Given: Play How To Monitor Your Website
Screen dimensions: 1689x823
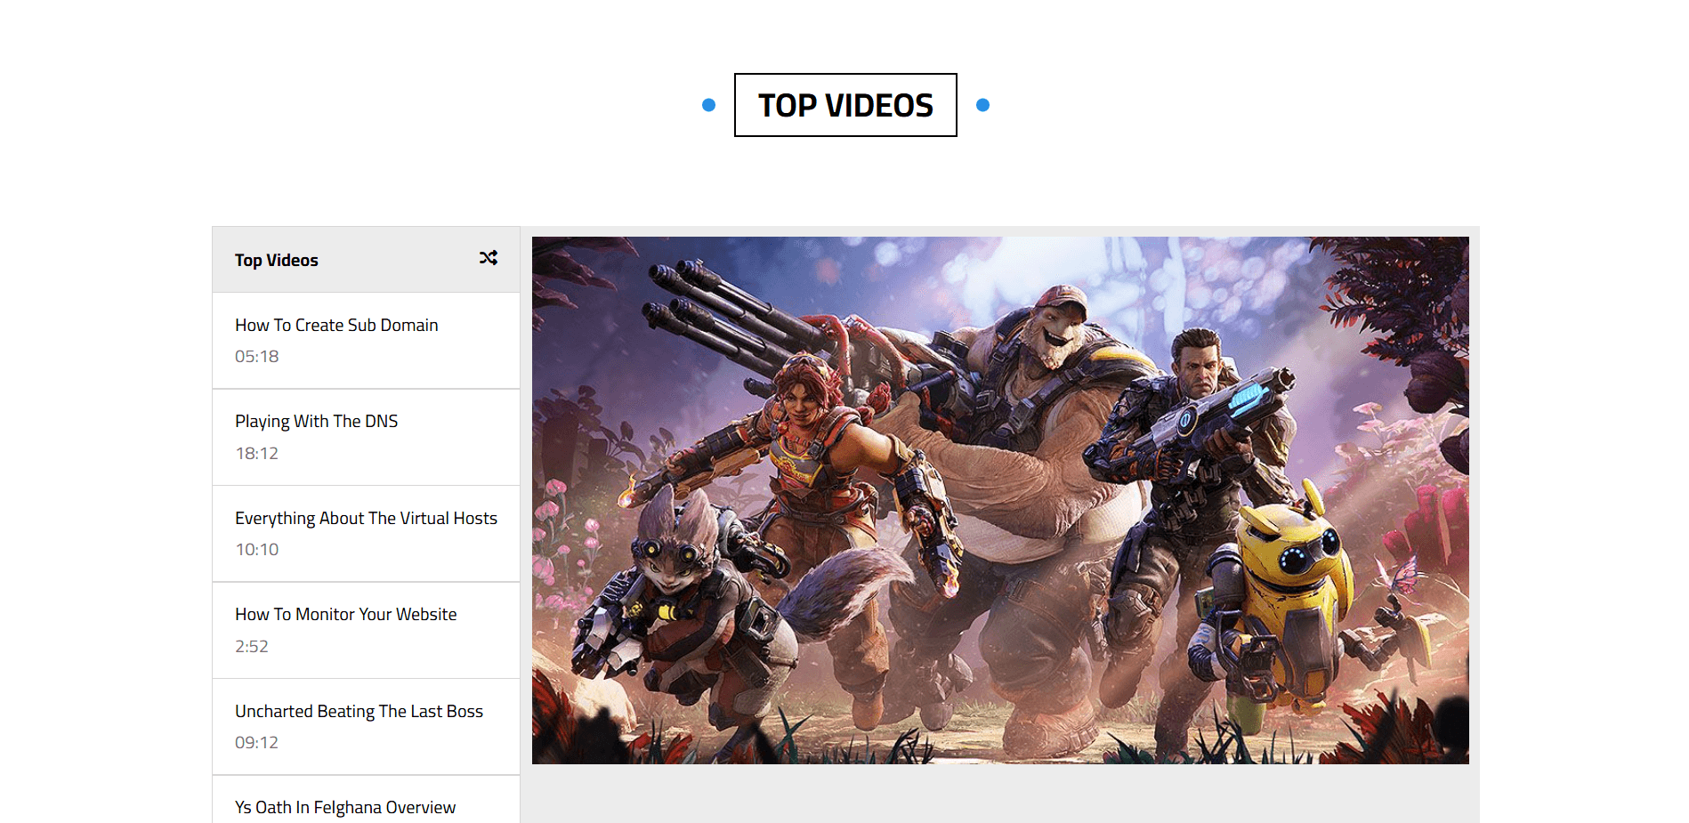Looking at the screenshot, I should coord(345,615).
